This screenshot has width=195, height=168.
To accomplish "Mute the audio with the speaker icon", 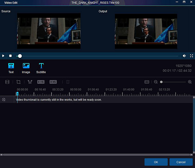I will (184, 56).
